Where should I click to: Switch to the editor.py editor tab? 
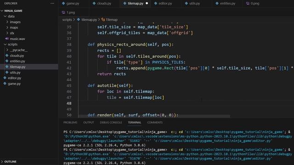point(165,3)
